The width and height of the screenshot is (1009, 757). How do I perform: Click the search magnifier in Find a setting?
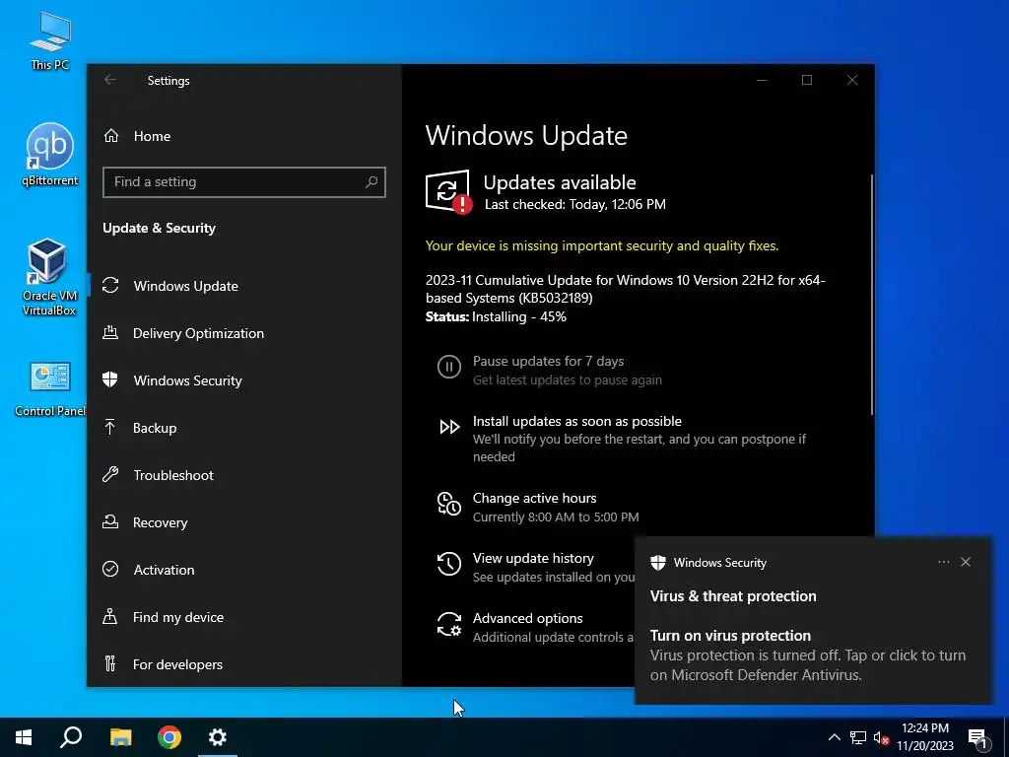(x=371, y=182)
